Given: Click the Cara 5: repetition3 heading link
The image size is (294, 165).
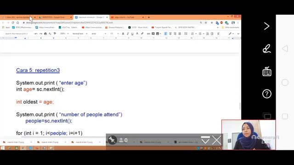Looking at the screenshot, I should click(38, 70).
